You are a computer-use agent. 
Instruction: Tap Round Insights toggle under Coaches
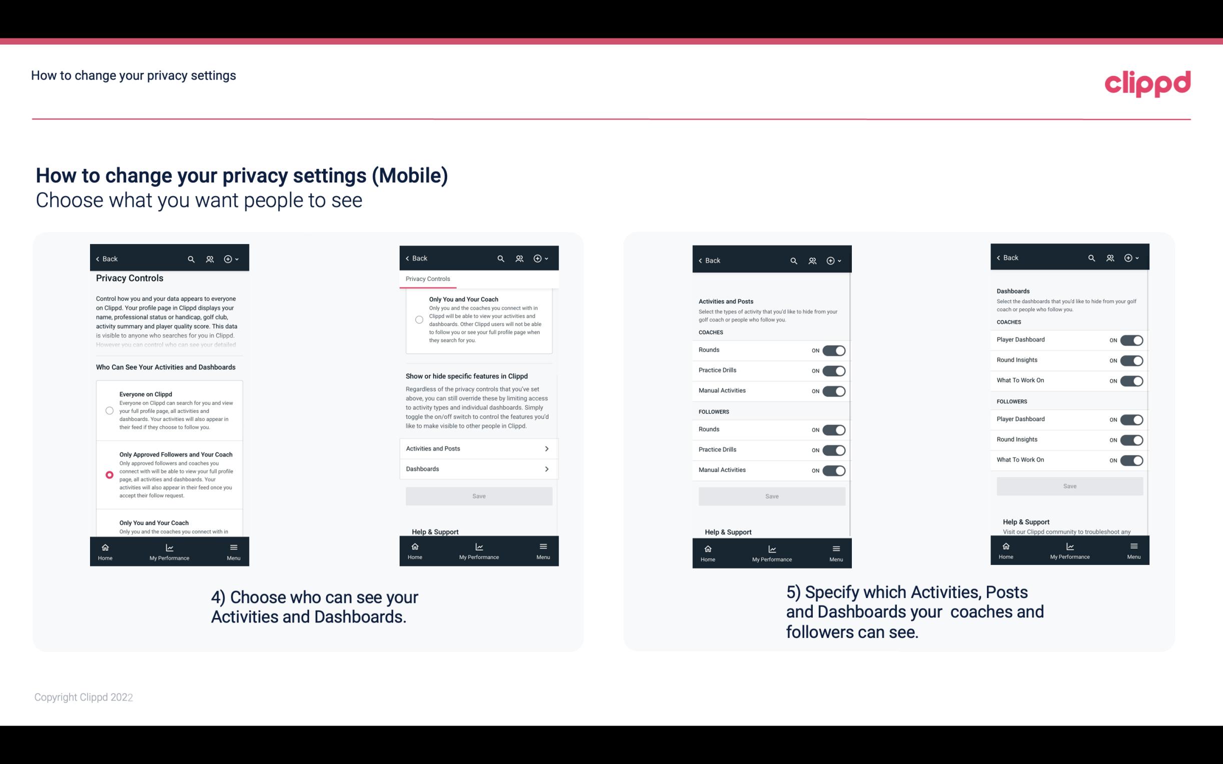point(1131,360)
